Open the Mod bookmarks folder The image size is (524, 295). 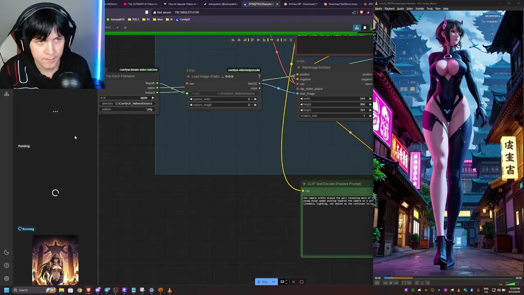pyautogui.click(x=158, y=19)
